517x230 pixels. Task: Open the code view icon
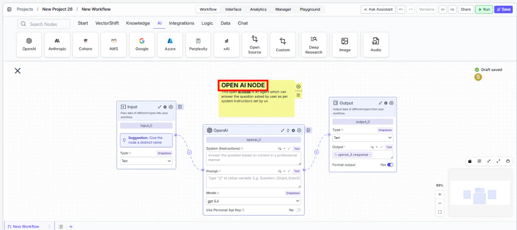tap(443, 9)
